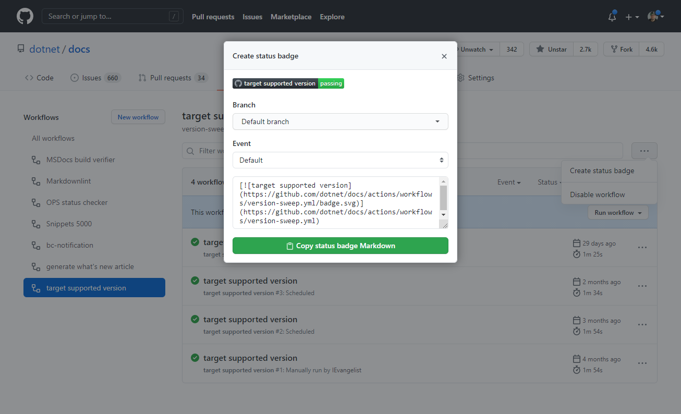Open the ellipsis menu on run #2
This screenshot has width=681, height=414.
coord(642,324)
